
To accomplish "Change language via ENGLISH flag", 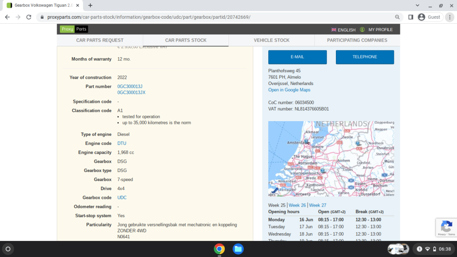I will (343, 30).
